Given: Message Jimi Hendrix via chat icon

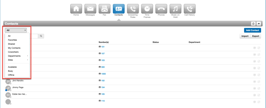Looking at the screenshot, I should (x=255, y=81).
